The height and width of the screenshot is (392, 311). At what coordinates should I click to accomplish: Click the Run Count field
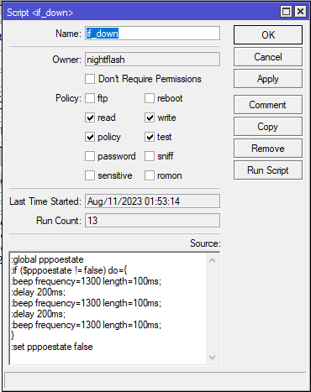coord(152,221)
